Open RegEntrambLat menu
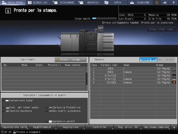This screenshot has height=134, width=178. point(43,127)
